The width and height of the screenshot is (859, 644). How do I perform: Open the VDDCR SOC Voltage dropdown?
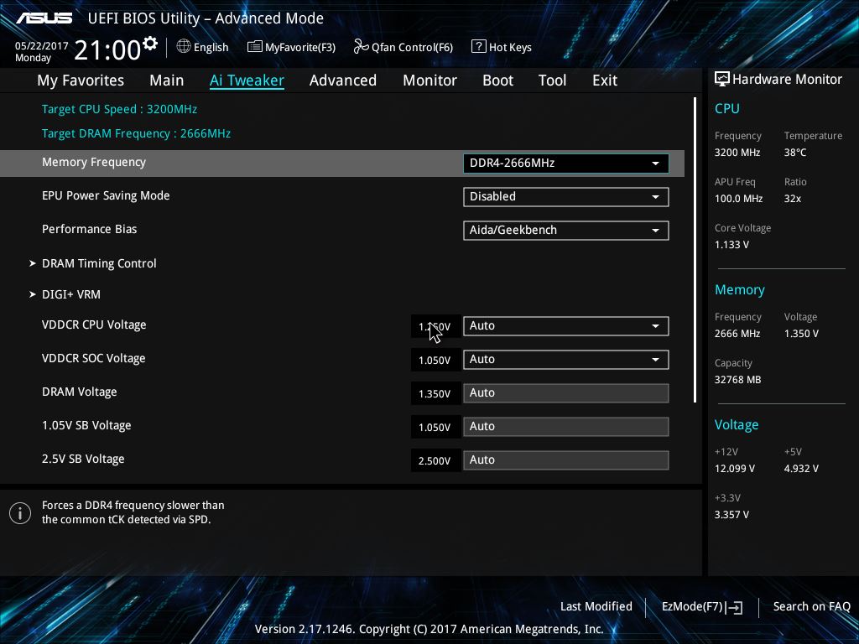565,359
